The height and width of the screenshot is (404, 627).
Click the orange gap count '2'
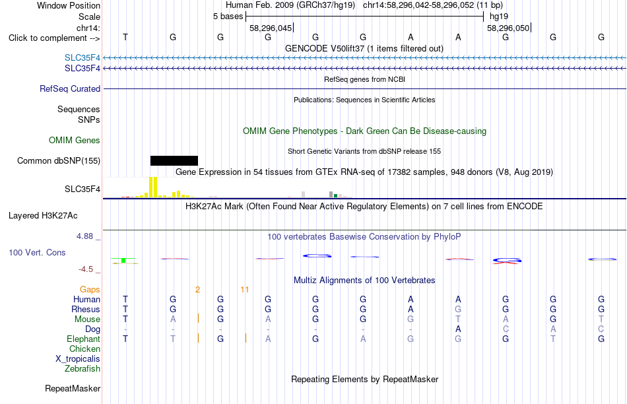pyautogui.click(x=197, y=290)
